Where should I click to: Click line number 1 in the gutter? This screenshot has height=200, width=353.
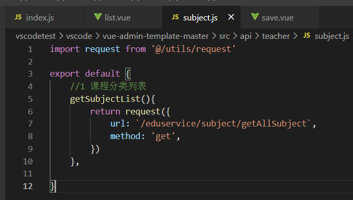(x=30, y=49)
